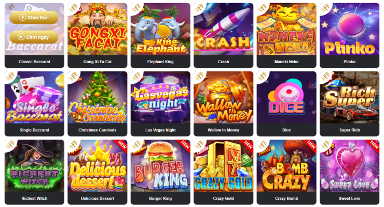Select the Dice game tile
The height and width of the screenshot is (207, 384).
pos(286,97)
